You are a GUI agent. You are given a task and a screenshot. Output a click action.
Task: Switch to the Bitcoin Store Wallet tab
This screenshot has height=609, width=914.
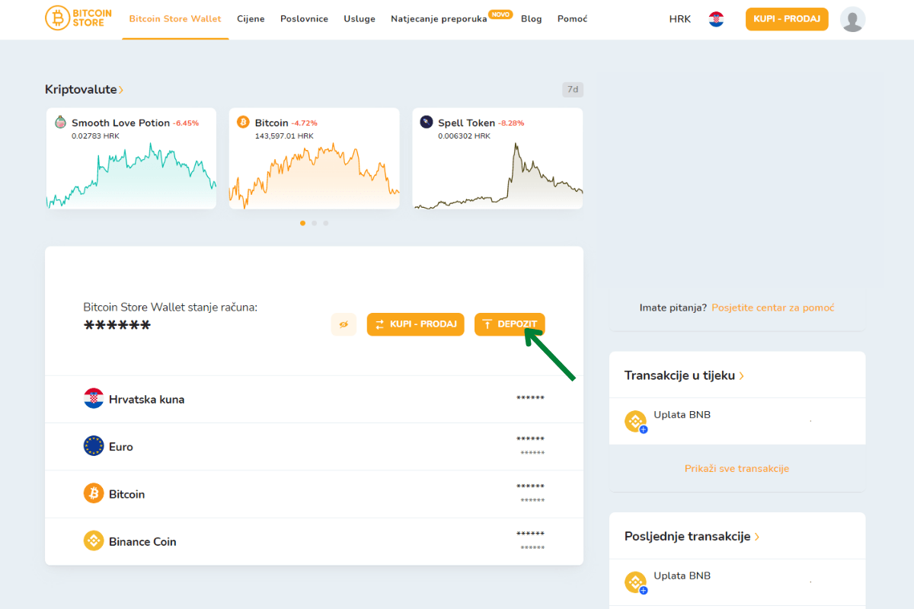pos(175,18)
